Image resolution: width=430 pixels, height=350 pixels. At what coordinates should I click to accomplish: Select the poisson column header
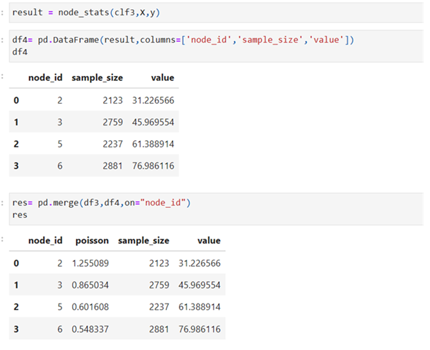[92, 241]
